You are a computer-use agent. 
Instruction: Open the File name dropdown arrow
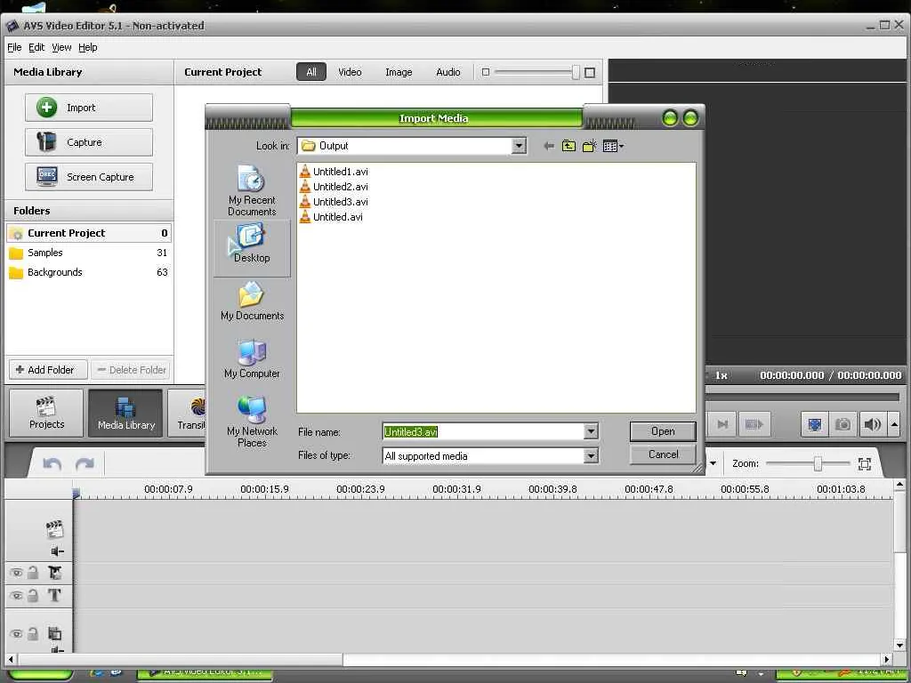pyautogui.click(x=591, y=431)
